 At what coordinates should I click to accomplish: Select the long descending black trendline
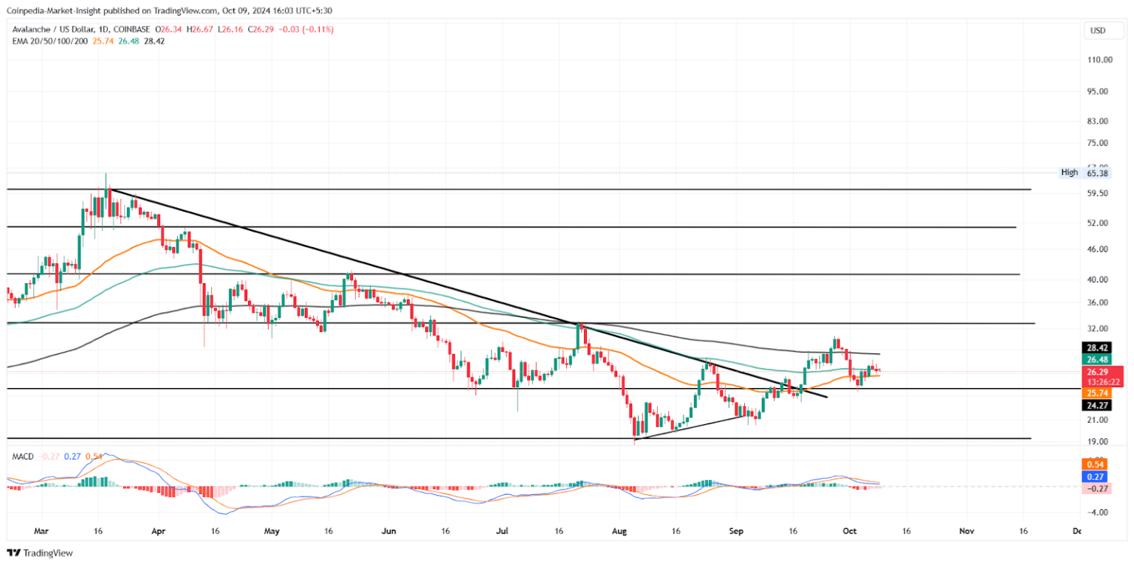[x=467, y=294]
